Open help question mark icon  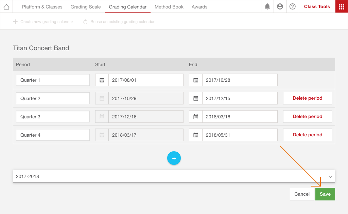click(x=293, y=7)
